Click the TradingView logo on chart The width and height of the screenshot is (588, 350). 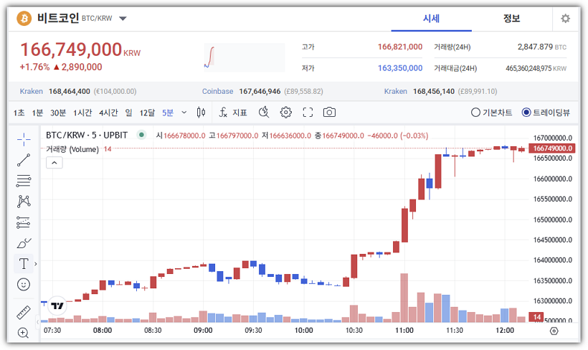coord(57,306)
